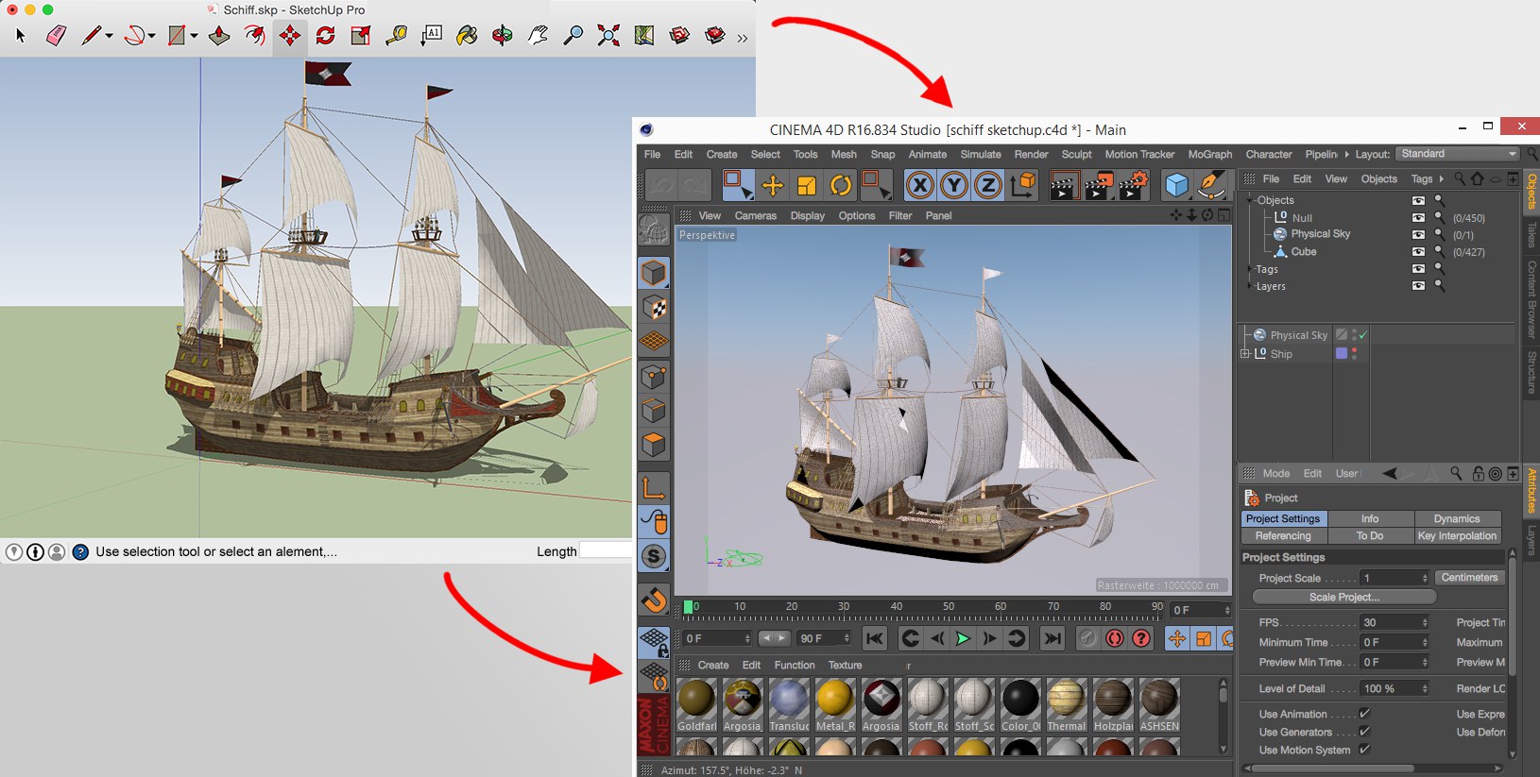Toggle visibility eye for the Cube row
This screenshot has width=1540, height=777.
[1418, 252]
